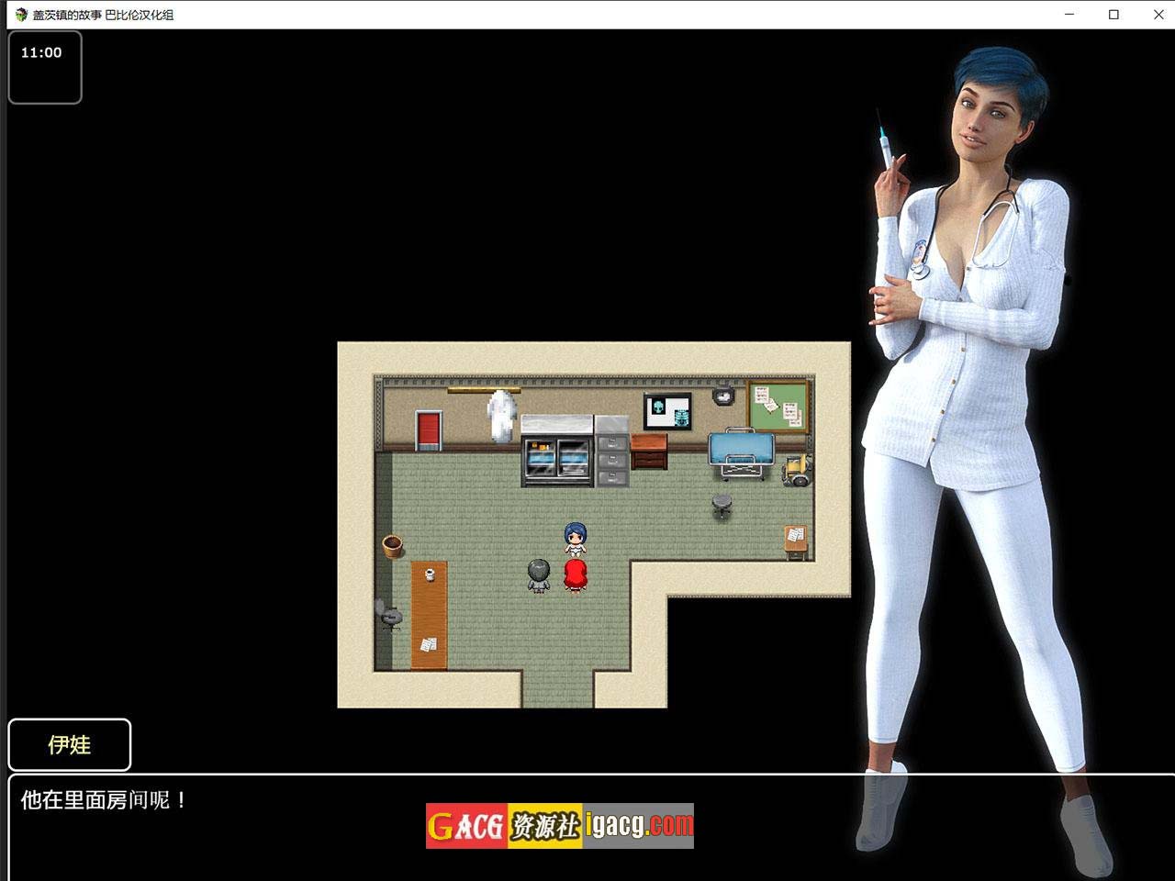Click the 11:00 time display box
Viewport: 1175px width, 881px height.
click(x=45, y=67)
